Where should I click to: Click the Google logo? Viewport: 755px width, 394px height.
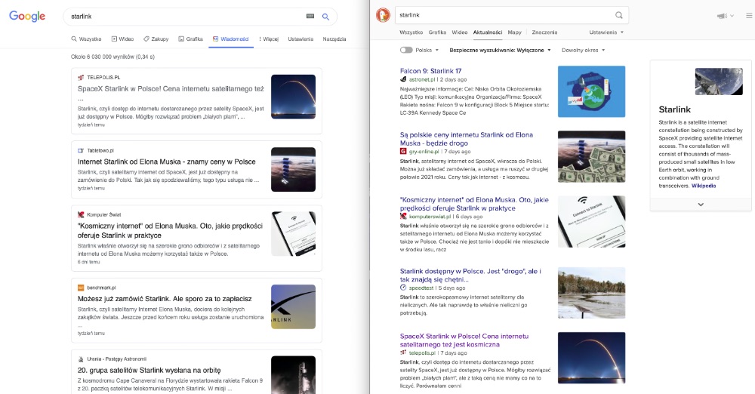29,16
